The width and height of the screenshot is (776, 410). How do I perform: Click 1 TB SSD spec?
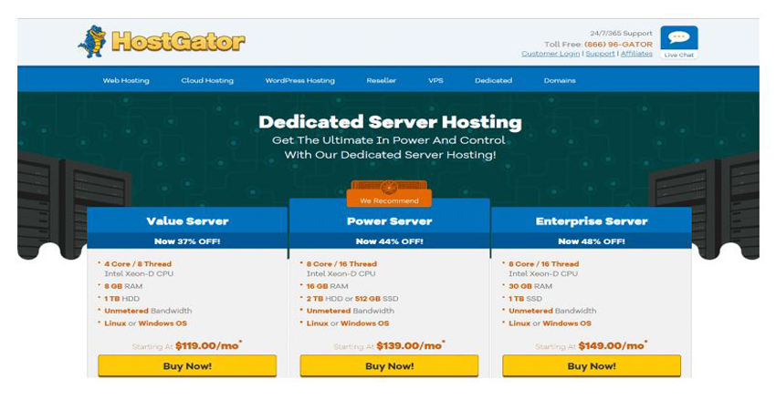525,298
